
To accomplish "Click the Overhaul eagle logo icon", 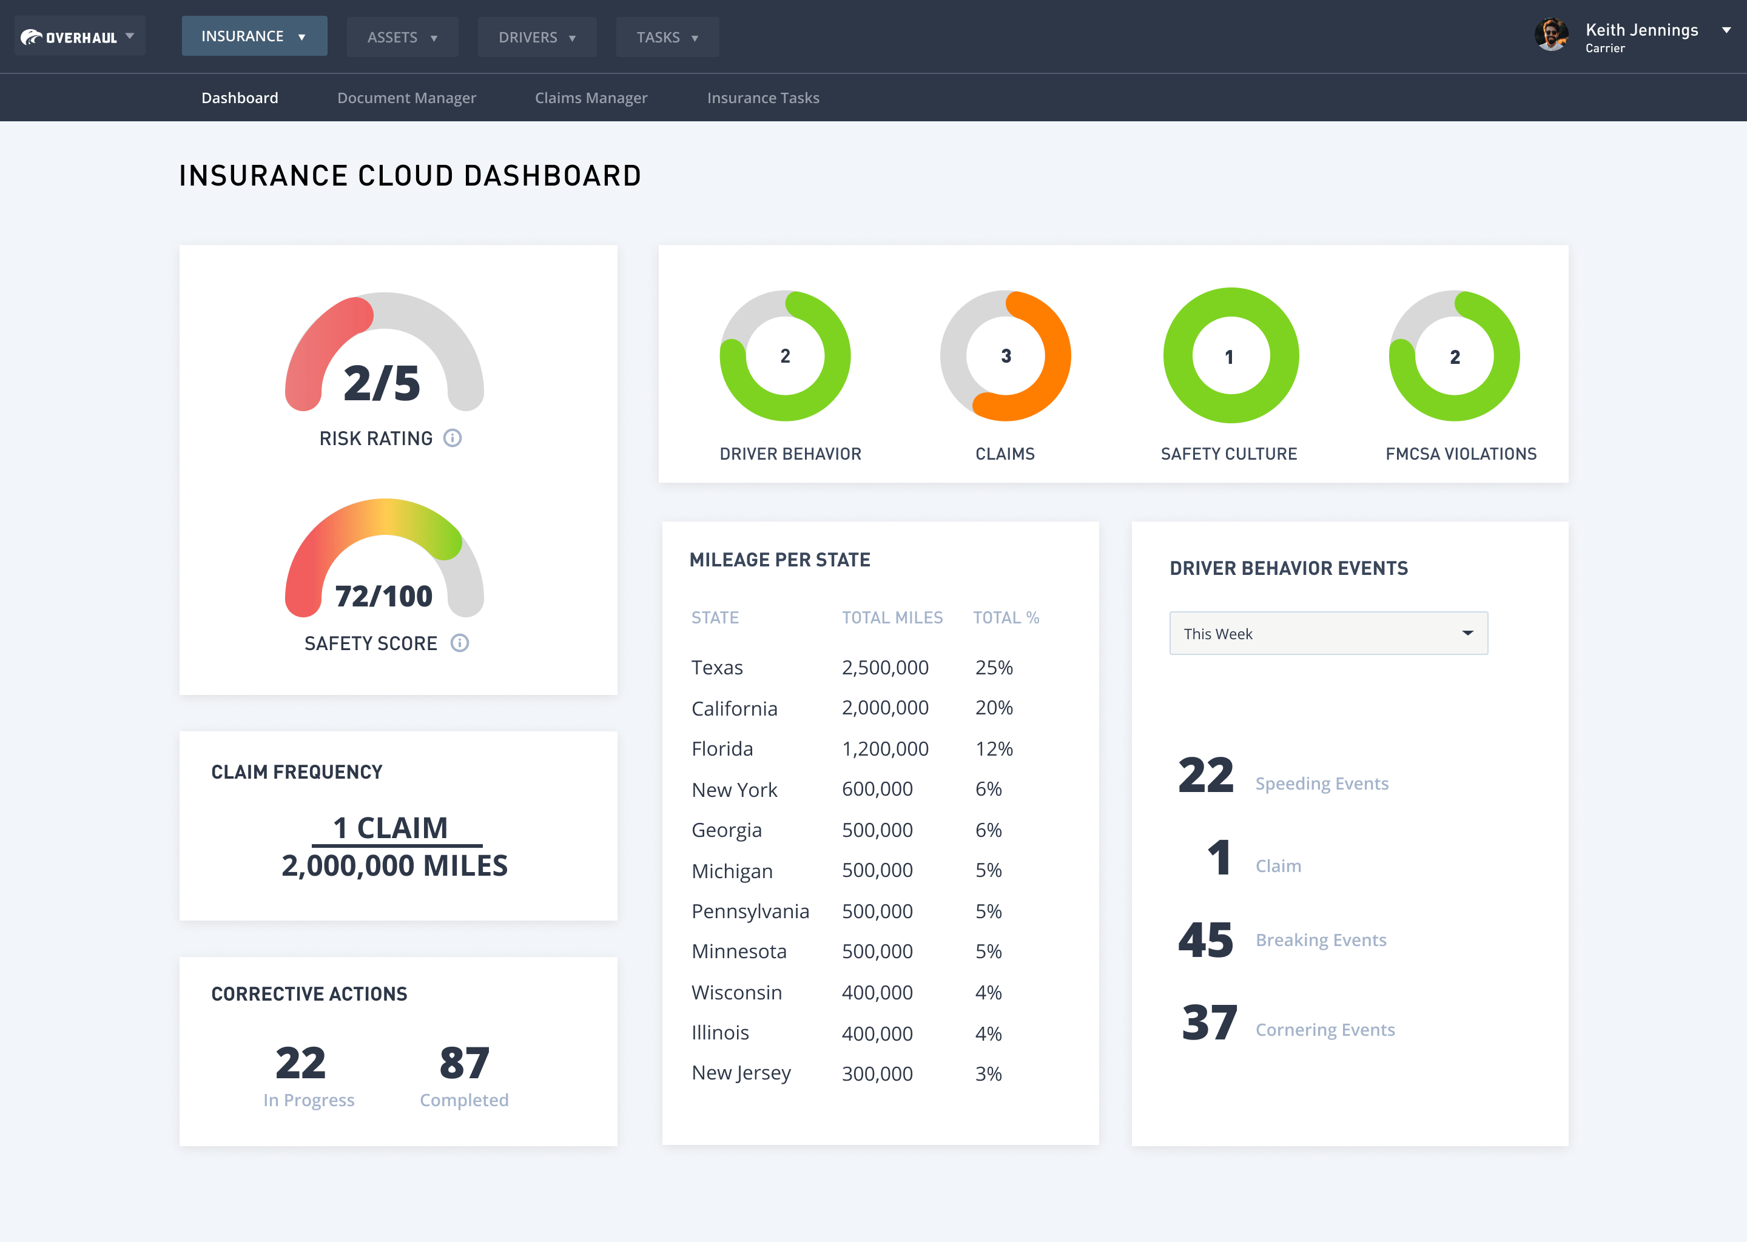I will click(32, 37).
